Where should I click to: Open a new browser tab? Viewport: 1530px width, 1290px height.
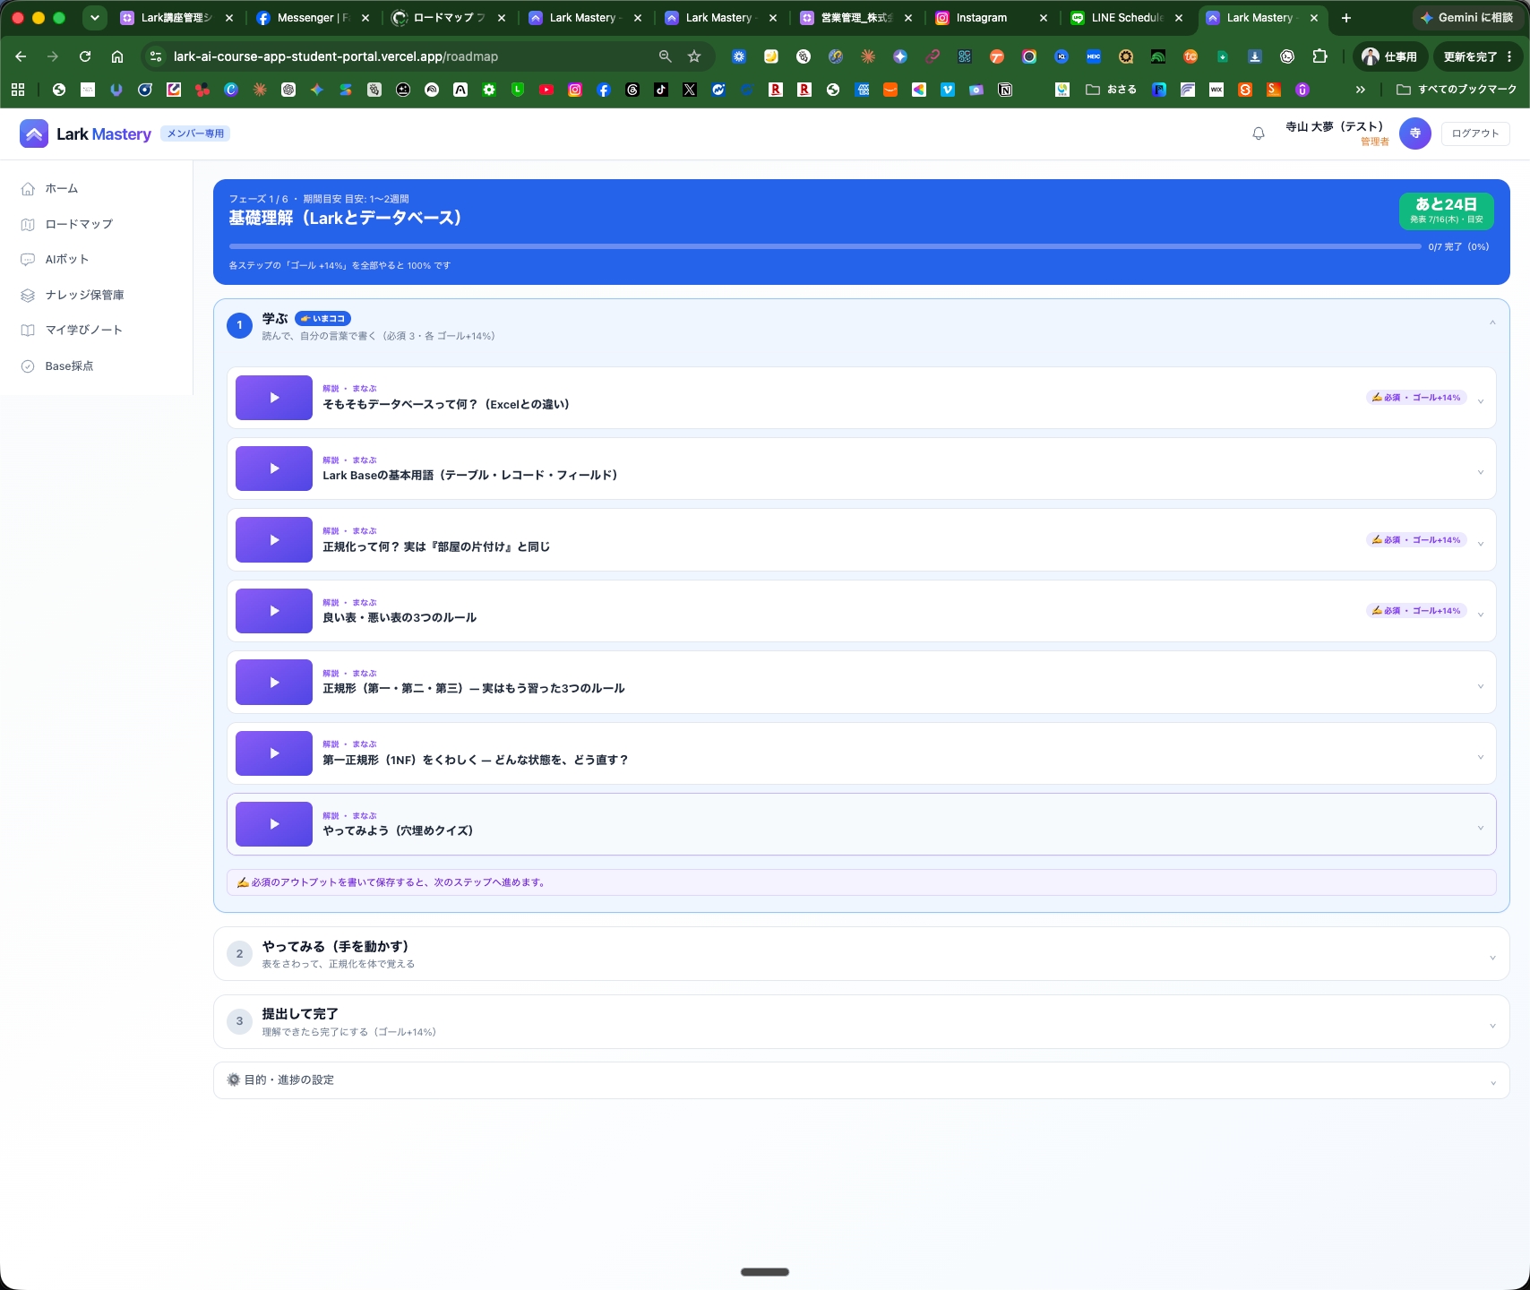(1345, 18)
